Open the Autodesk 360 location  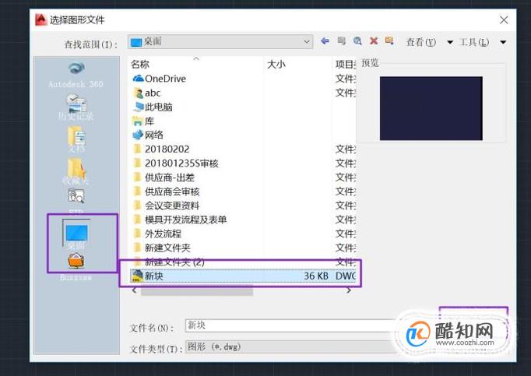click(x=76, y=75)
